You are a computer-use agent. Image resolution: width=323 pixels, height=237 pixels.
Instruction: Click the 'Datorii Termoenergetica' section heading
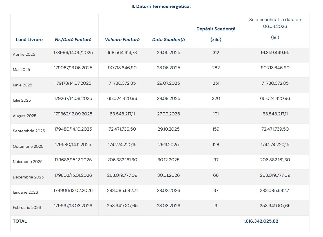pyautogui.click(x=161, y=6)
